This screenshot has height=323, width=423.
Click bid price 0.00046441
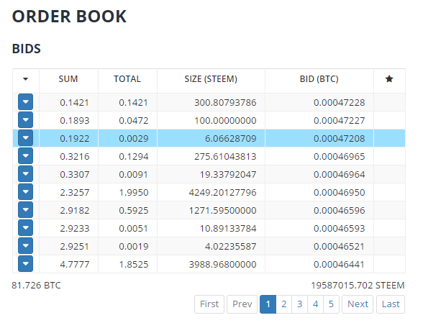(340, 264)
